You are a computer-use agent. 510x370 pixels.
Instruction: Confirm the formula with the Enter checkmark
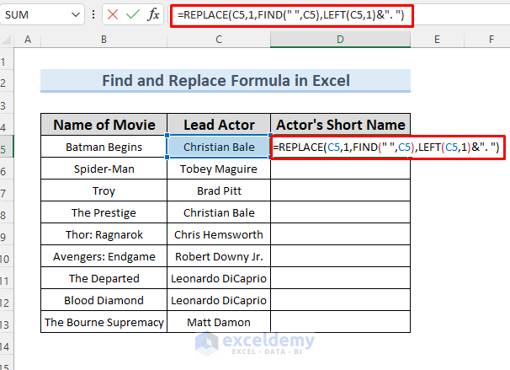[x=132, y=15]
